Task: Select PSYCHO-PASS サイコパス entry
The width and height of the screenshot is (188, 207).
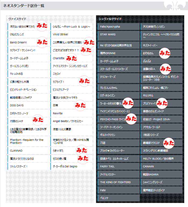Action: coord(119,119)
